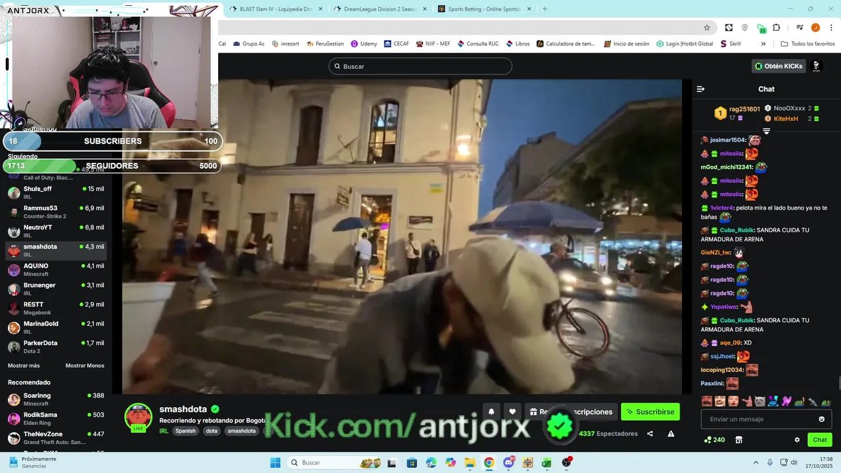The height and width of the screenshot is (473, 841).
Task: Toggle follow heart for smashdota
Action: pos(512,412)
